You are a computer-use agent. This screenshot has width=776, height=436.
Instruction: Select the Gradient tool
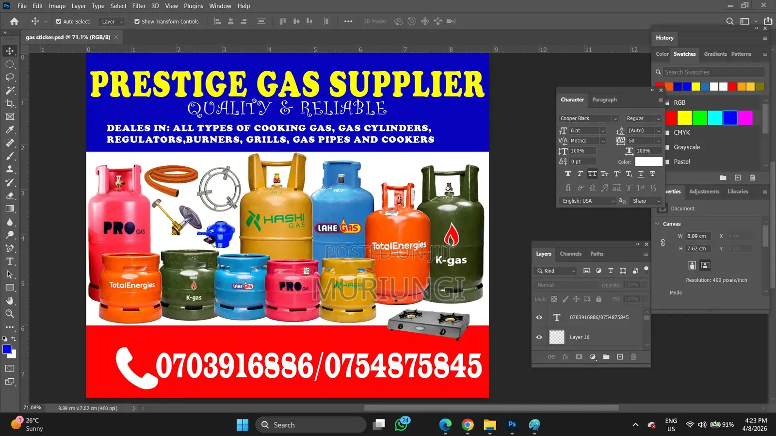click(x=10, y=209)
